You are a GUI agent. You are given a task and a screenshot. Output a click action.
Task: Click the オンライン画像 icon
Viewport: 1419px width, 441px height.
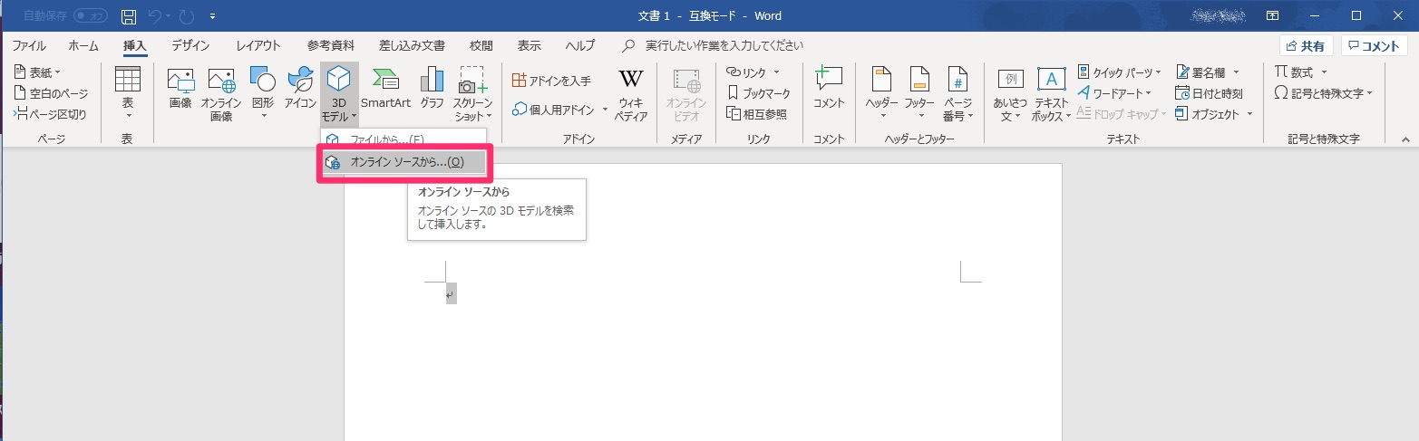221,94
